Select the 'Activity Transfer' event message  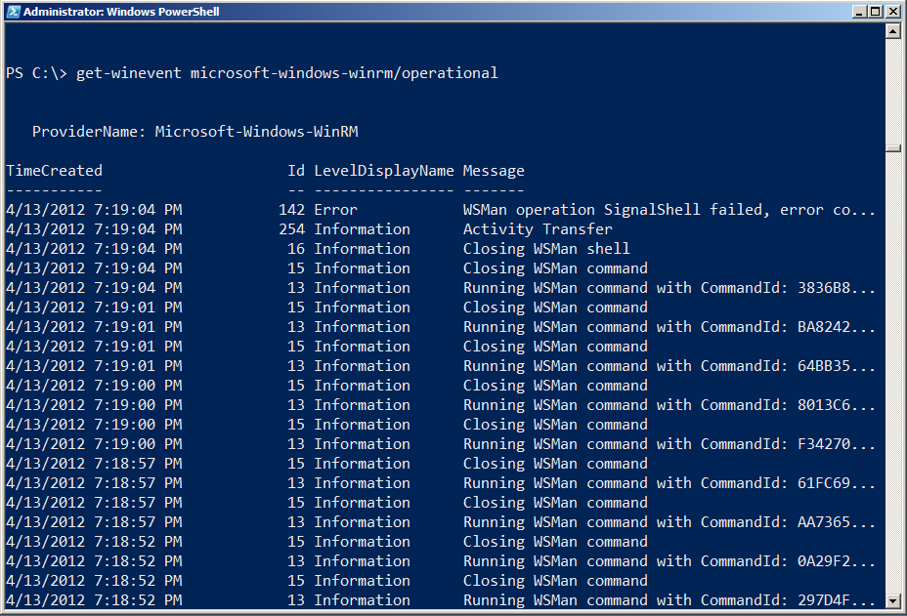(x=538, y=229)
